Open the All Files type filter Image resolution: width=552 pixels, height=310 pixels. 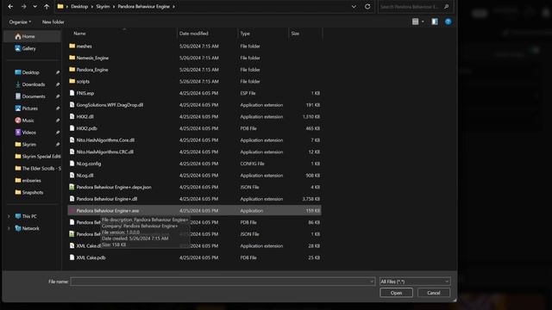[415, 282]
